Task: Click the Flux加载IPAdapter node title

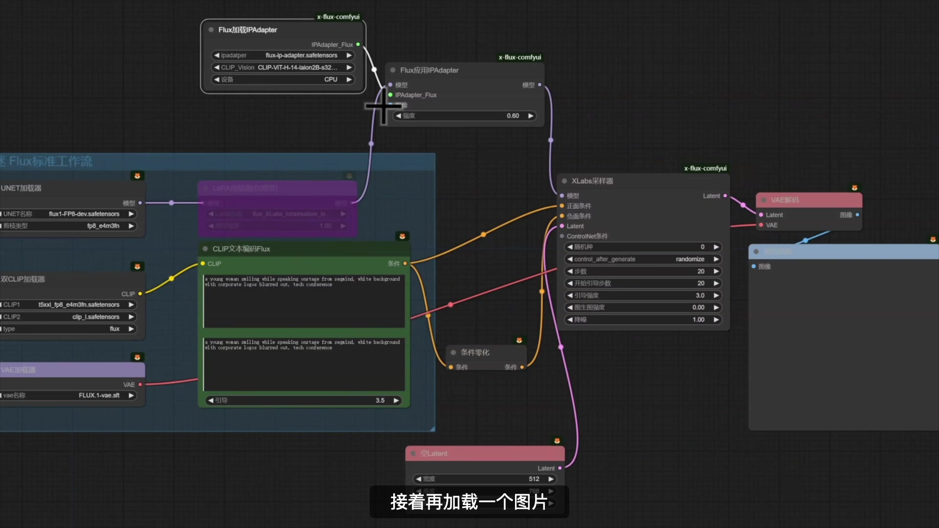Action: pyautogui.click(x=247, y=30)
